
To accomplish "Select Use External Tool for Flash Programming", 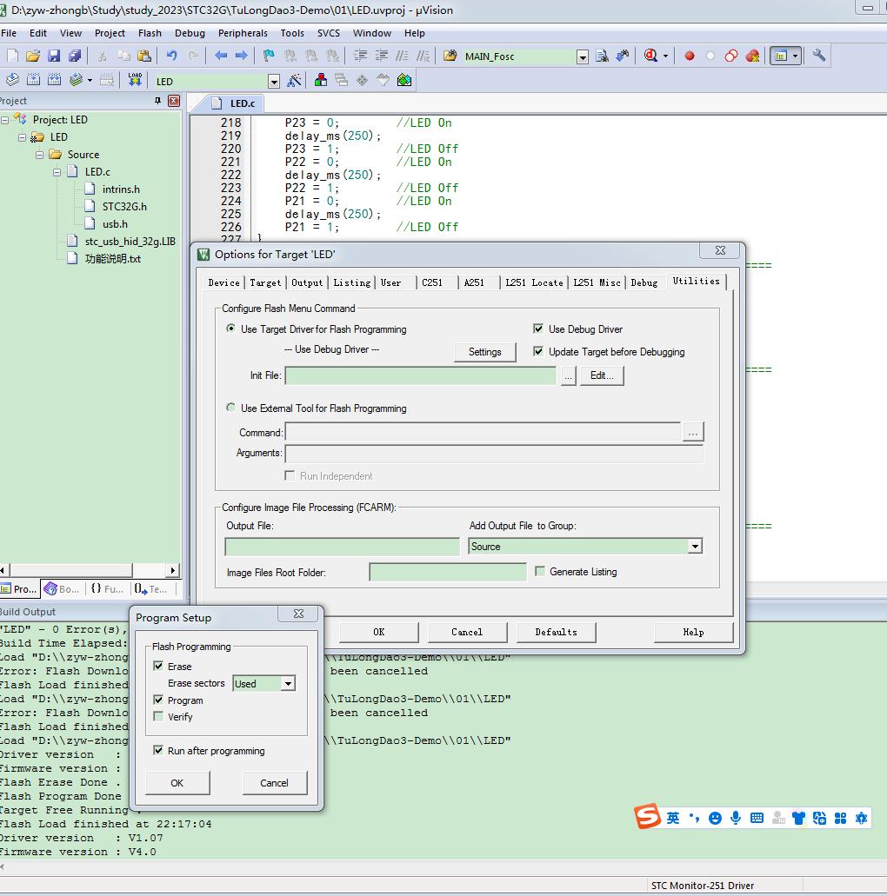I will click(231, 408).
